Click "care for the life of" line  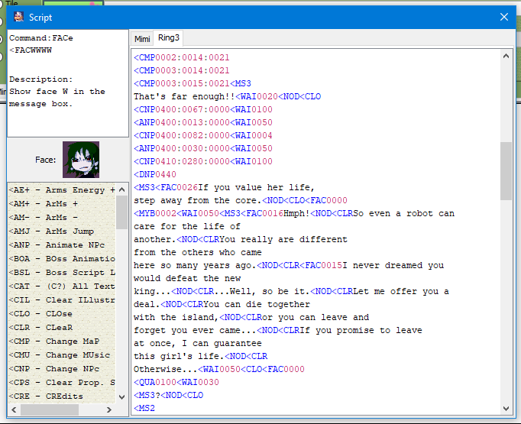(186, 226)
